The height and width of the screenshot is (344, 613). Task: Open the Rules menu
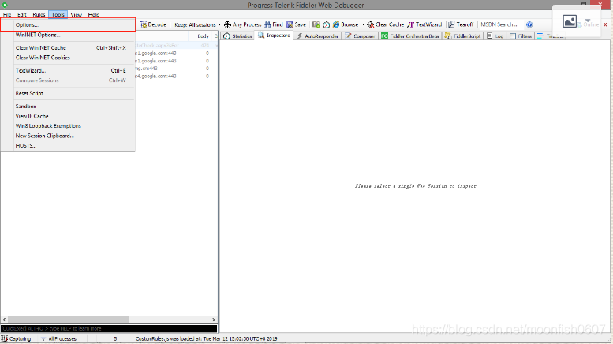(x=39, y=14)
